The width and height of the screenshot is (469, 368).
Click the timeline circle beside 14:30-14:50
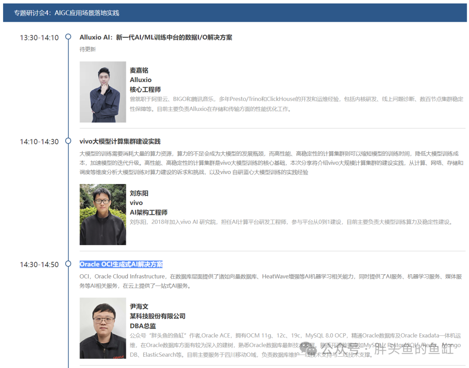pos(68,264)
